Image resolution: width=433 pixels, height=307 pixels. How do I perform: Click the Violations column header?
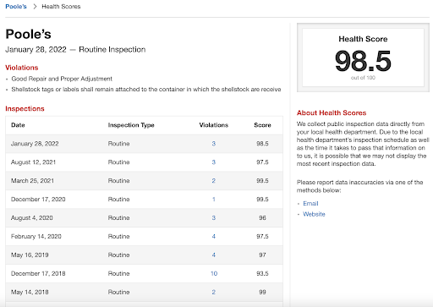[214, 125]
